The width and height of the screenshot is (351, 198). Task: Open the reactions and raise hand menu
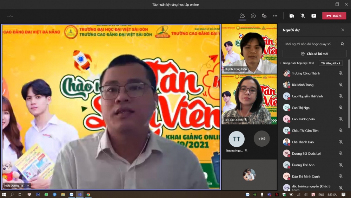(x=264, y=16)
